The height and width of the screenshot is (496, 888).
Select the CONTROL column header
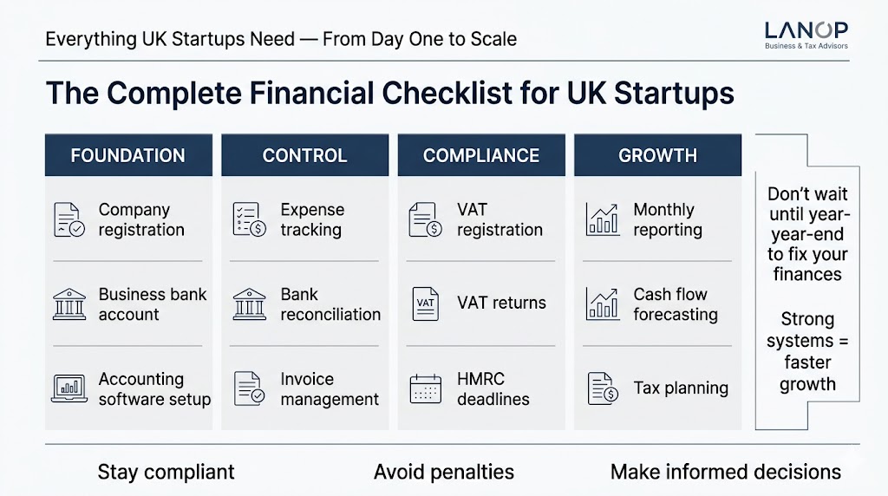pos(304,156)
